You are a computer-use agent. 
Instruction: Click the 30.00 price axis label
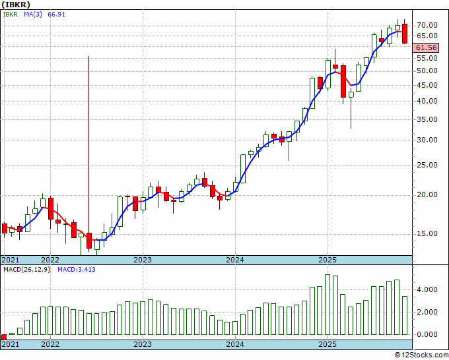(x=427, y=140)
